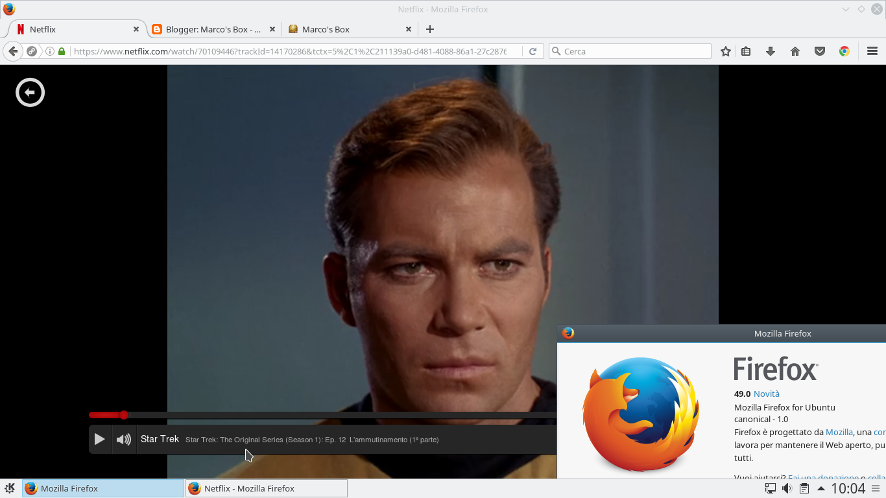Select Netflix - Mozilla Firefox taskbar entry

coord(267,488)
